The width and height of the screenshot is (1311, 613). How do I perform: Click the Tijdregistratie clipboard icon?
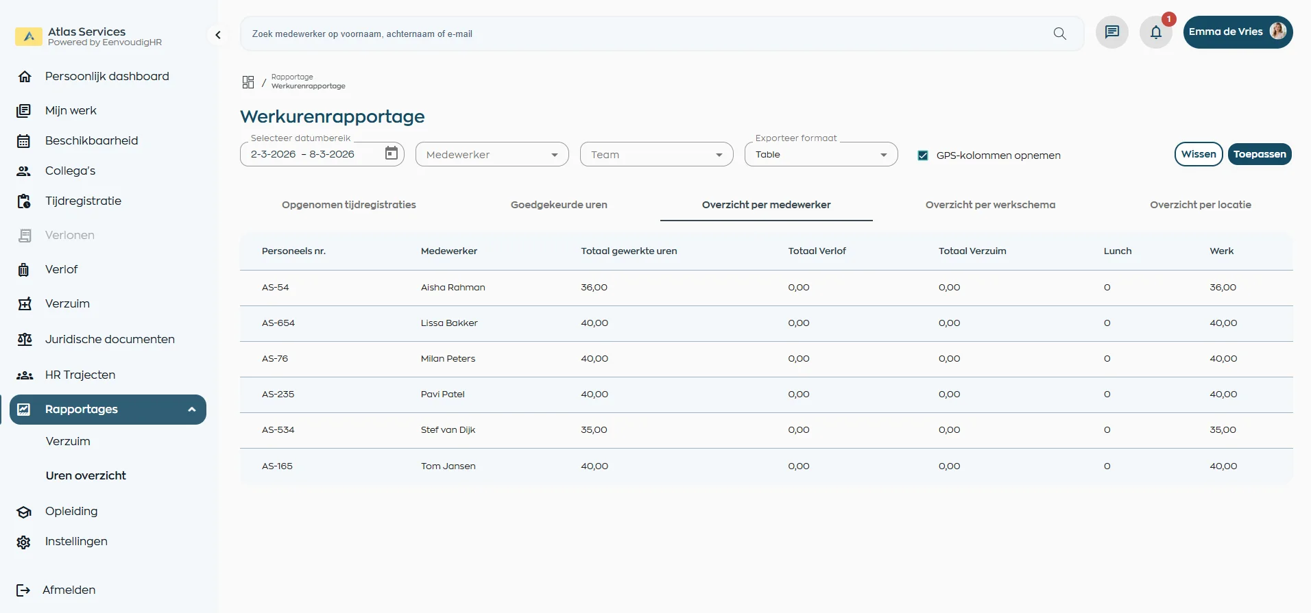tap(24, 201)
